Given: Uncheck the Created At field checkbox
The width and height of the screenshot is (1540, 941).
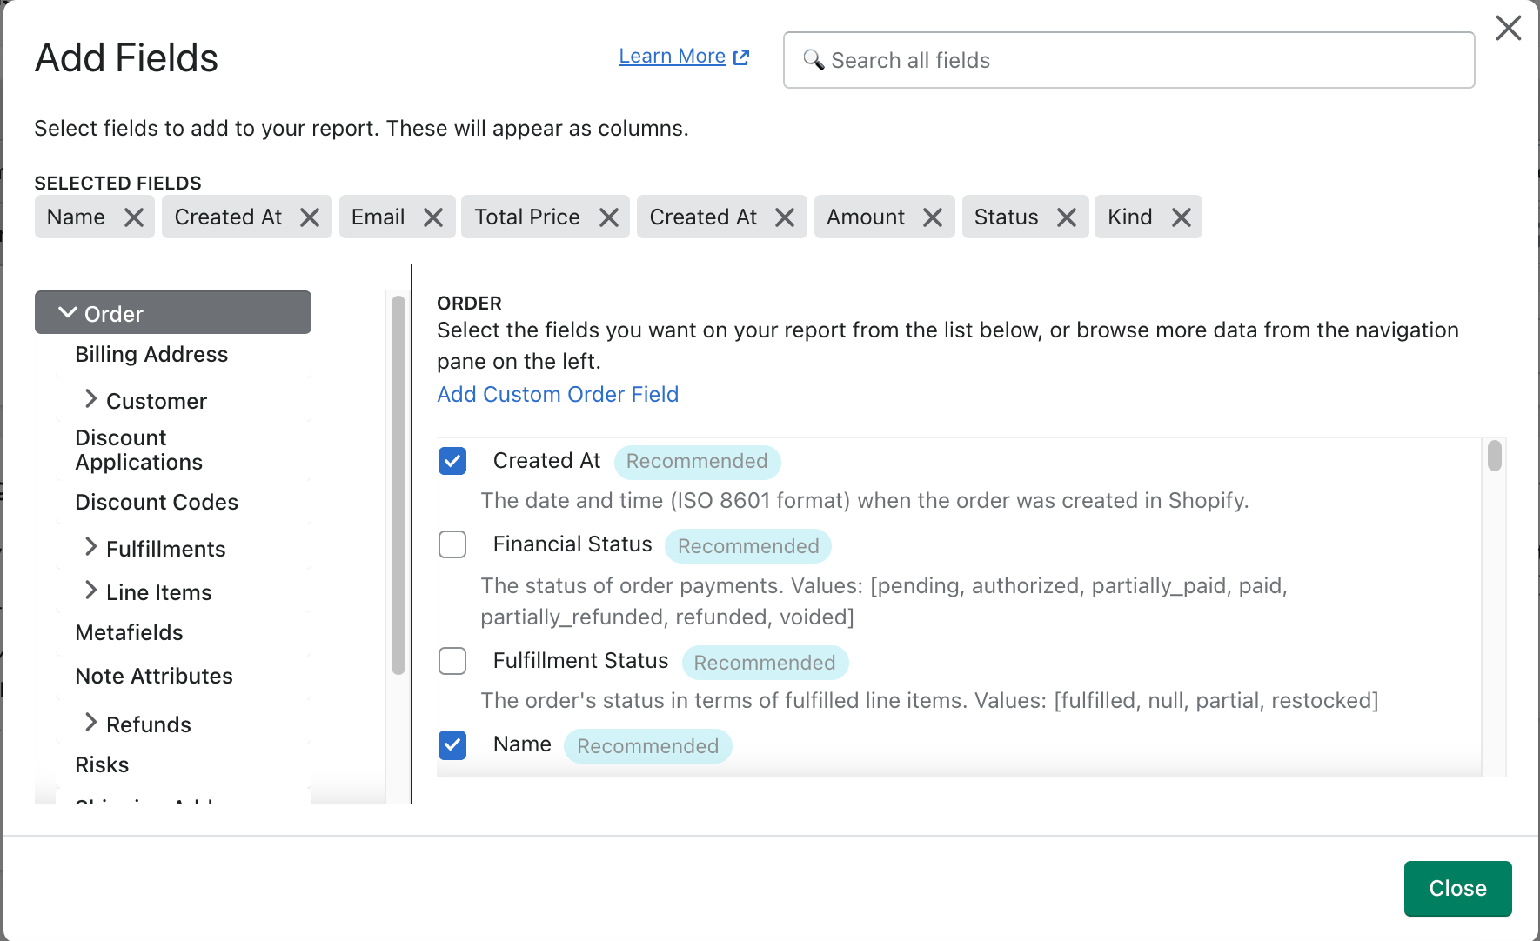Looking at the screenshot, I should tap(452, 461).
